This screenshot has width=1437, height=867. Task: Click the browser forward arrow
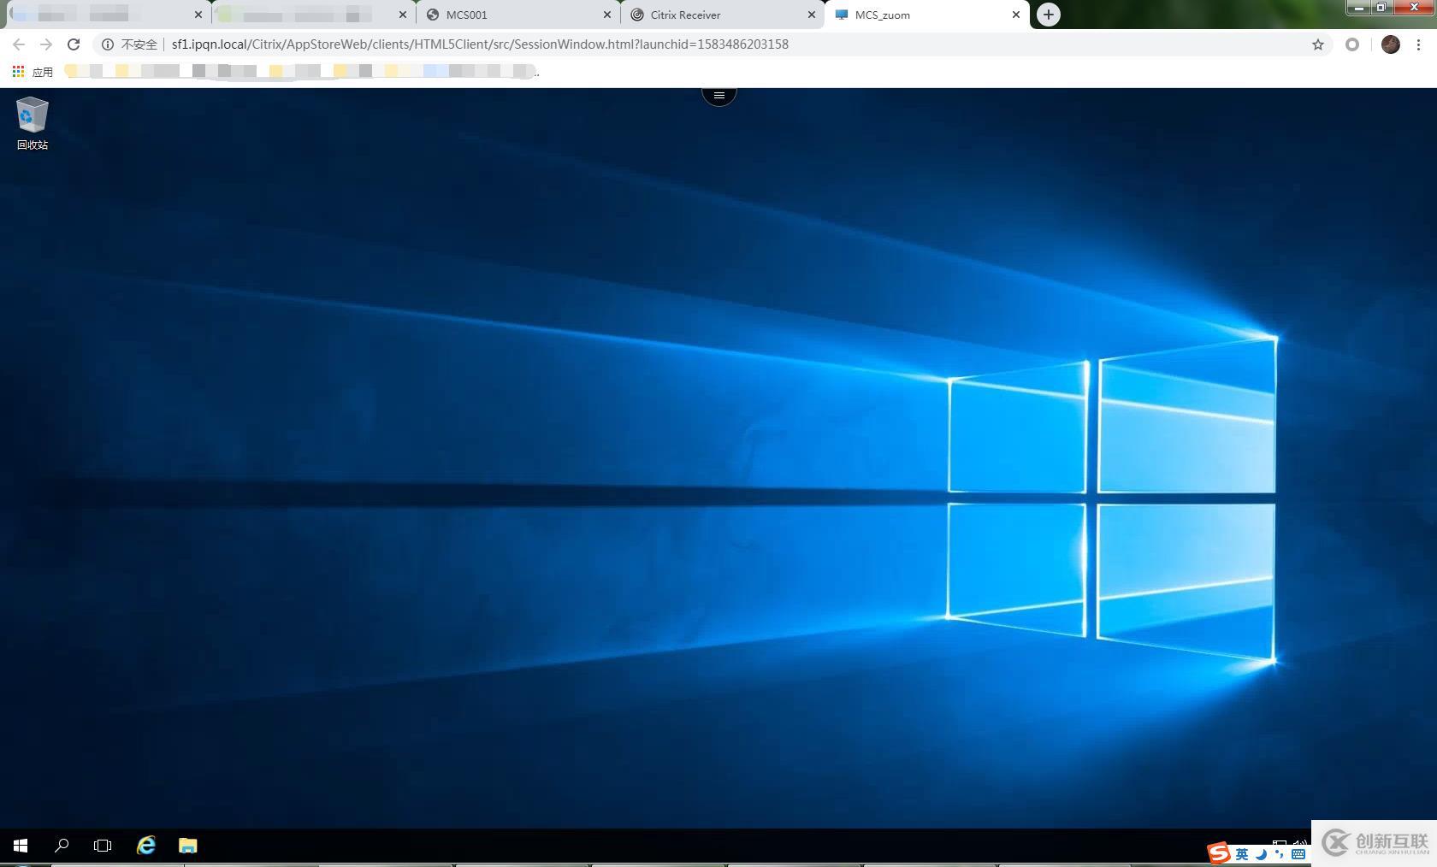pyautogui.click(x=46, y=44)
